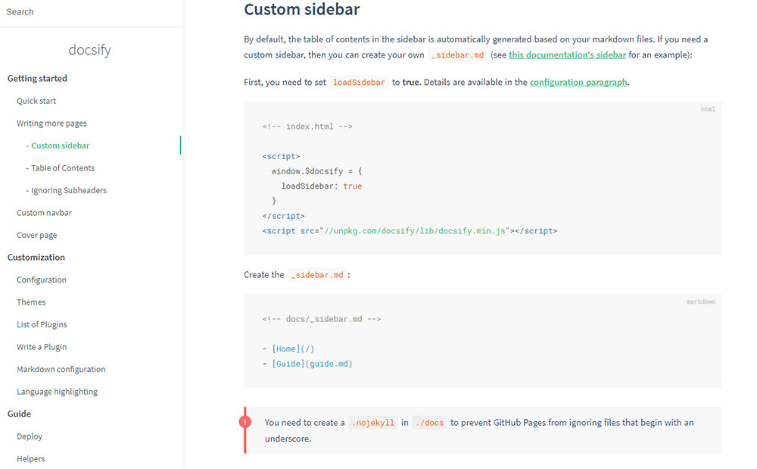757x469 pixels.
Task: Open the Helpers guide page
Action: click(31, 458)
